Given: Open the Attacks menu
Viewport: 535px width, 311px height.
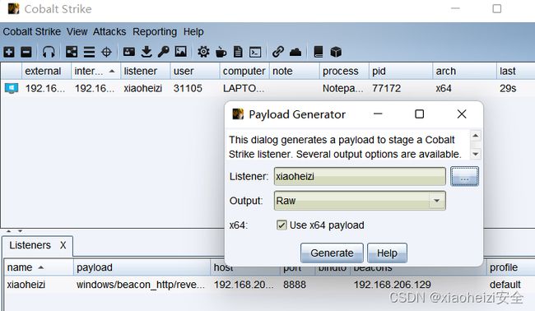Looking at the screenshot, I should (x=109, y=32).
